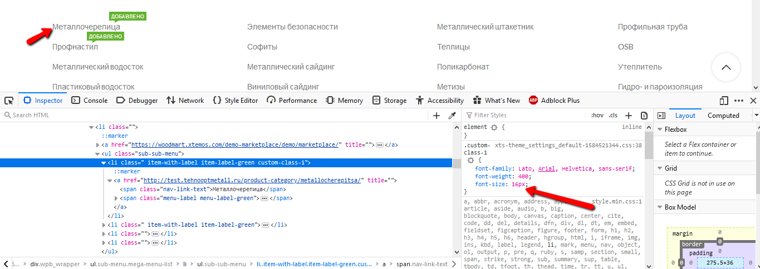The image size is (760, 269).
Task: Toggle print media simulation icon
Action: pos(644,116)
